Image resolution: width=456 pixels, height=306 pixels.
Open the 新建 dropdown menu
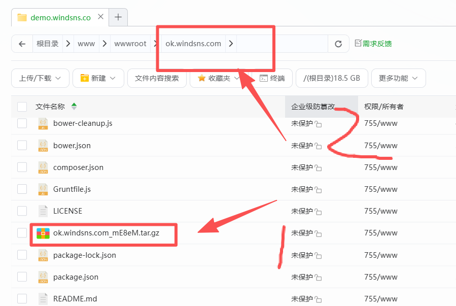[98, 78]
